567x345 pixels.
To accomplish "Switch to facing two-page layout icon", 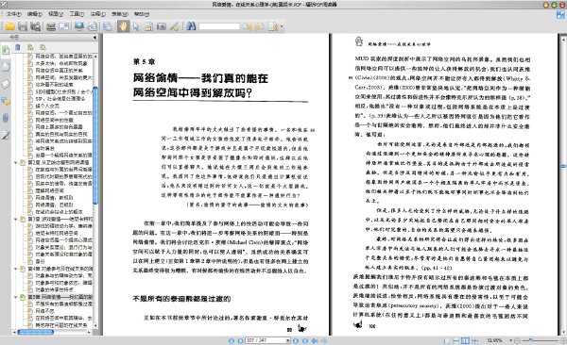I will pos(465,340).
